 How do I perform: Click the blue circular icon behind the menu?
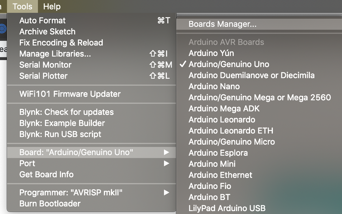(x=3, y=29)
